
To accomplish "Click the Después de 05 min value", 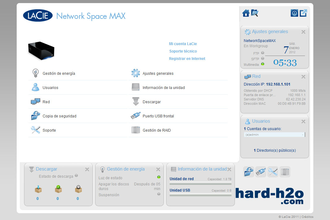I will (147, 186).
